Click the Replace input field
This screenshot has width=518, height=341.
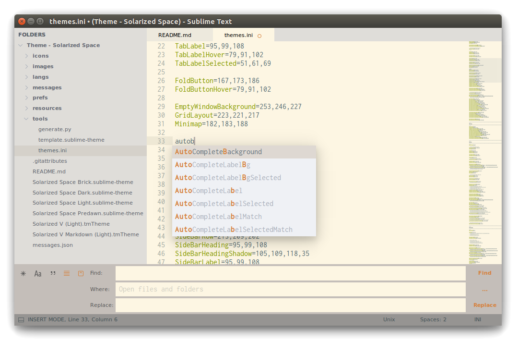pos(290,305)
